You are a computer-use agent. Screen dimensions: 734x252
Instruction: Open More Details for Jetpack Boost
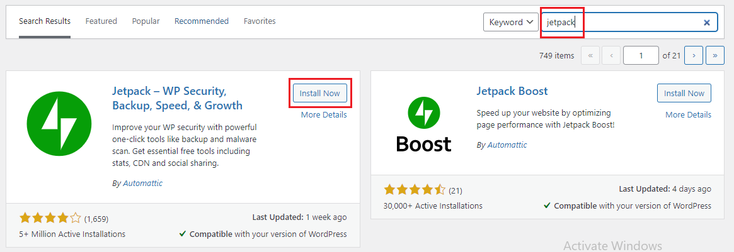click(688, 115)
